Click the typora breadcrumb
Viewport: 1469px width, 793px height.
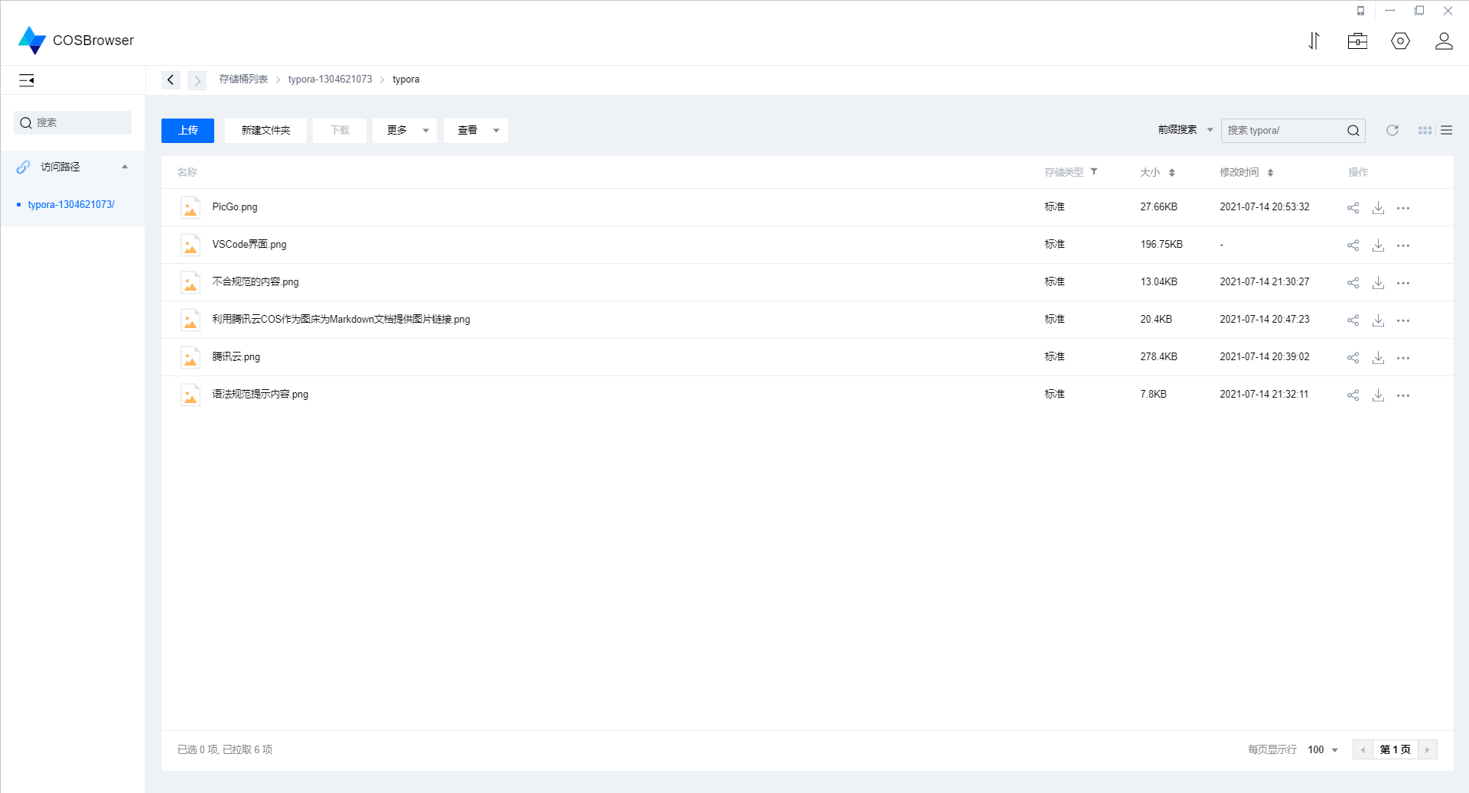[x=406, y=80]
